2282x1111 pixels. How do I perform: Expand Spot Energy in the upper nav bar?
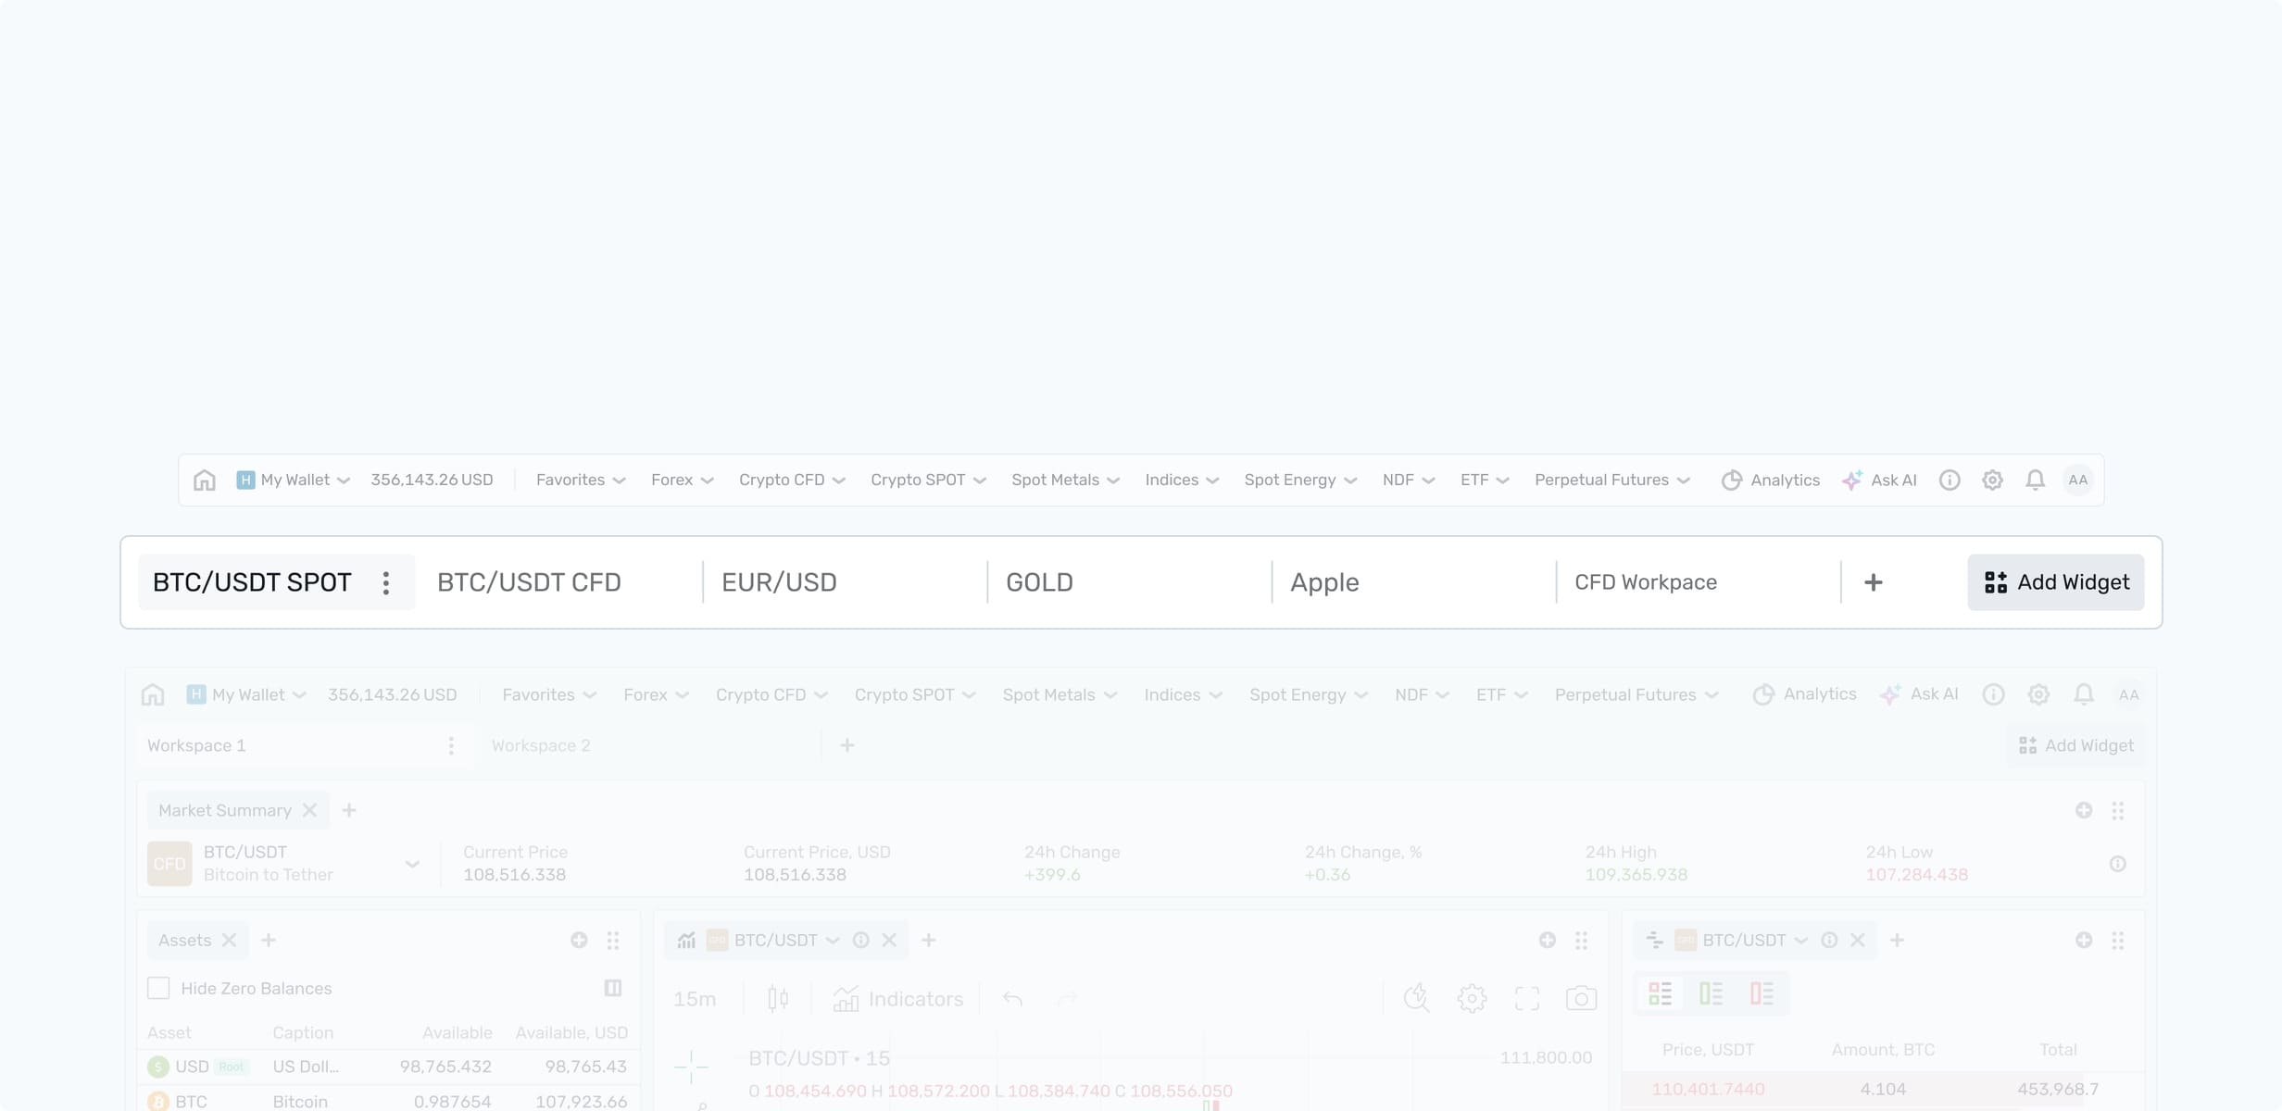coord(1300,480)
